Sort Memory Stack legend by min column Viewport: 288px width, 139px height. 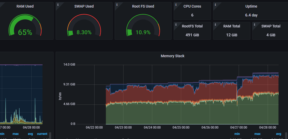(x=237, y=134)
